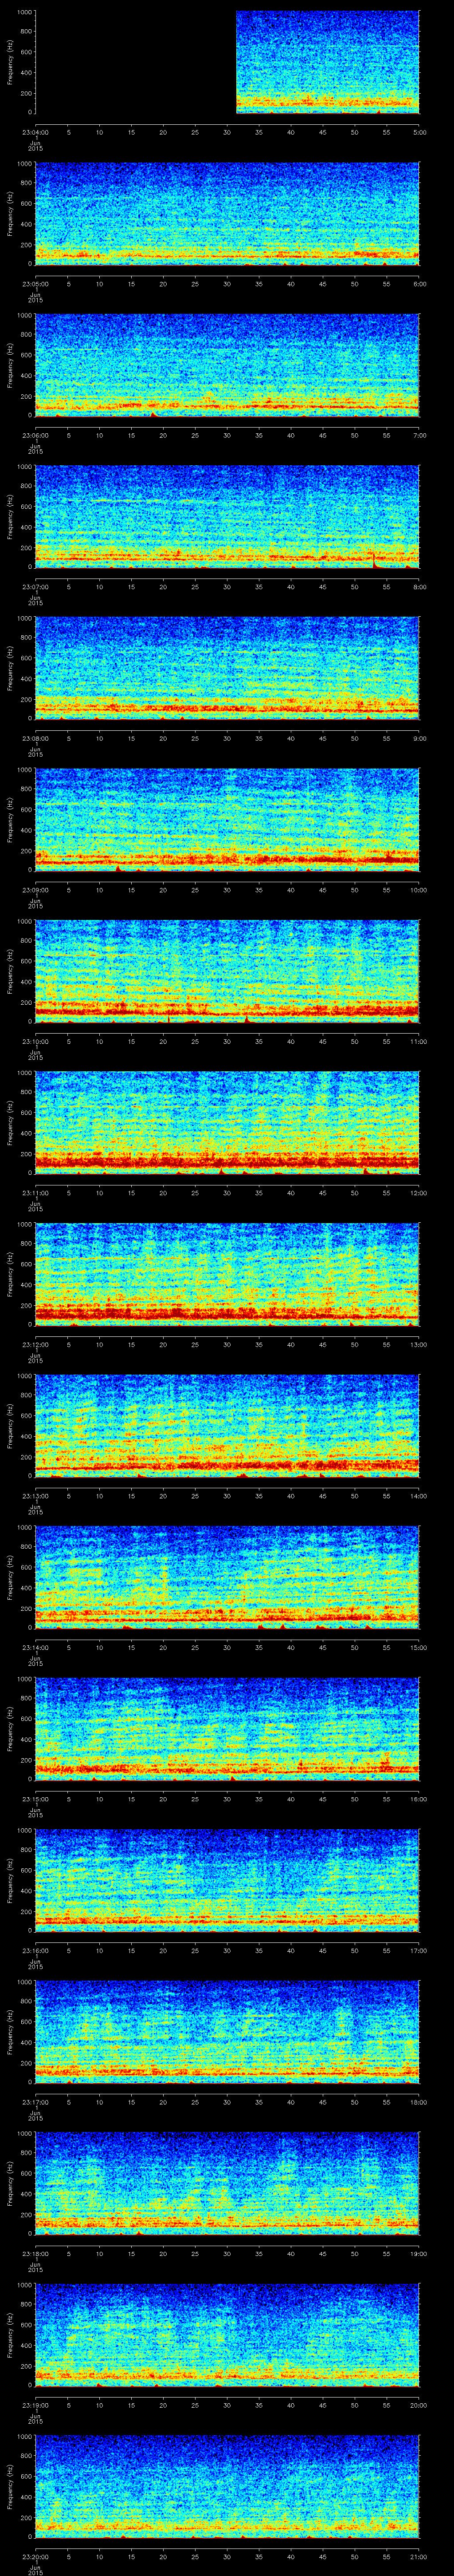The height and width of the screenshot is (2576, 454).
Task: Open the spectrogram plot starting at 23:13:00
Action: click(x=227, y=1425)
